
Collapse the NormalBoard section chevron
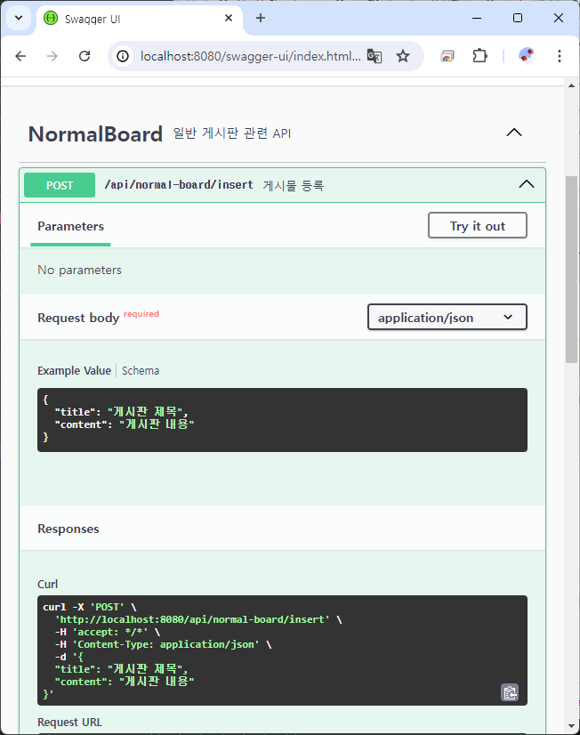pyautogui.click(x=514, y=133)
